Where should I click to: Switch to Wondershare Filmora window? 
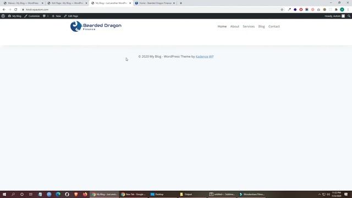[x=252, y=194]
